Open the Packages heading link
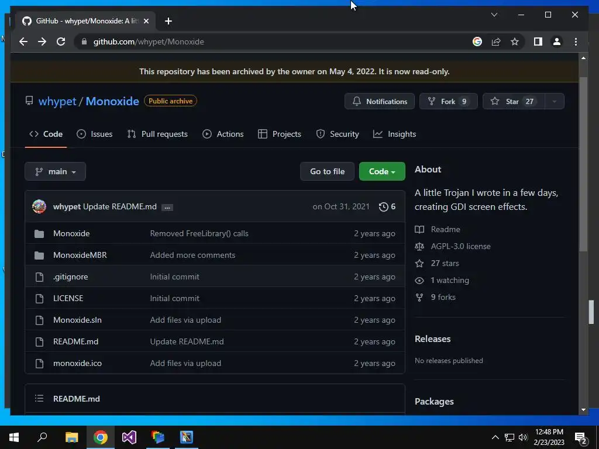This screenshot has height=449, width=599. click(434, 402)
